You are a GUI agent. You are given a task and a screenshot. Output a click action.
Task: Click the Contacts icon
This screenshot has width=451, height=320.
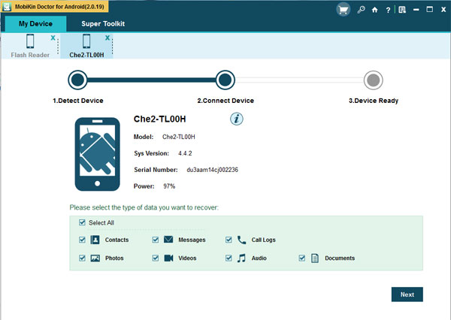click(x=95, y=240)
